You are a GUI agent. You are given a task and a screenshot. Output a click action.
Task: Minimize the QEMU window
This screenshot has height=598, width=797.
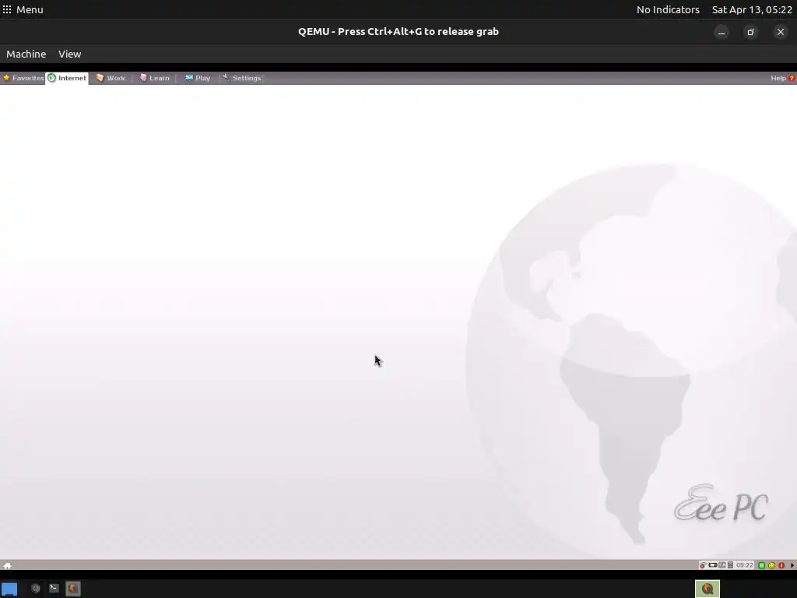[722, 32]
